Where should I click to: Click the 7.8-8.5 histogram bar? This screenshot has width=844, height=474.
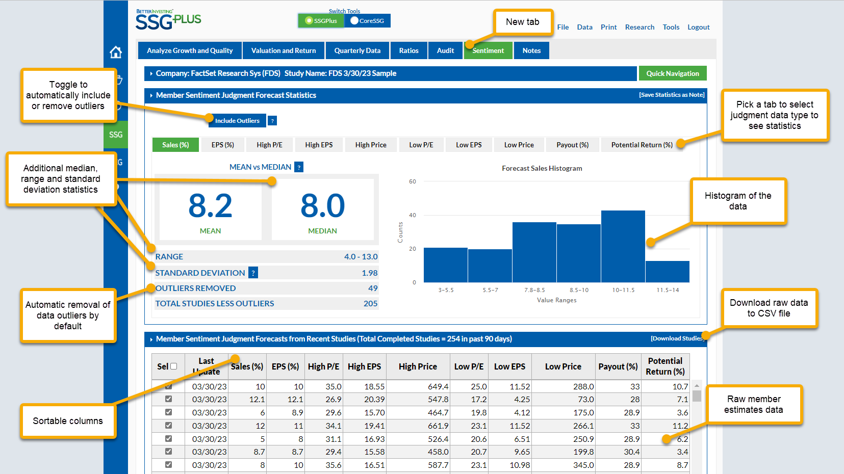point(534,252)
